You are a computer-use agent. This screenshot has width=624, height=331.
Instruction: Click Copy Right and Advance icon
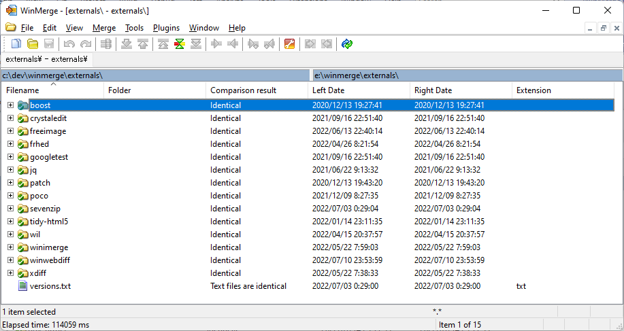click(x=253, y=43)
